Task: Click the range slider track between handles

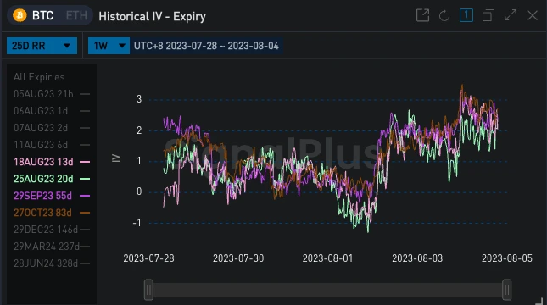Action: point(327,289)
